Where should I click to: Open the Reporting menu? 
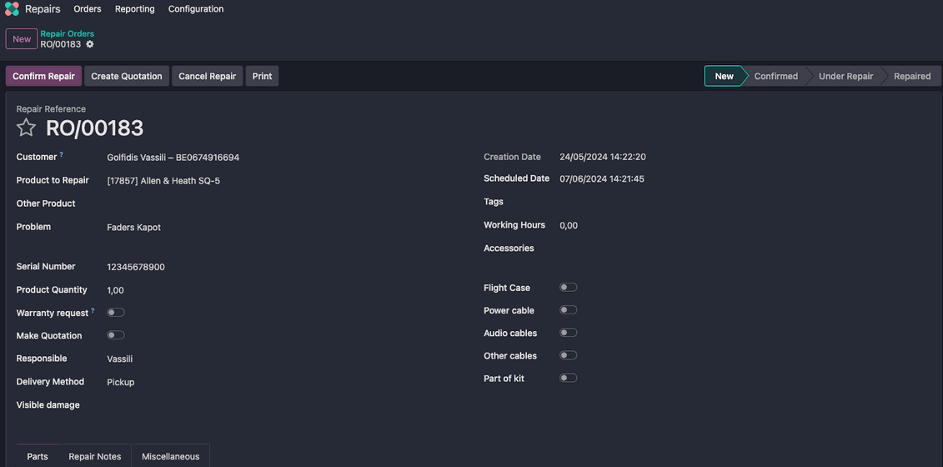coord(134,9)
